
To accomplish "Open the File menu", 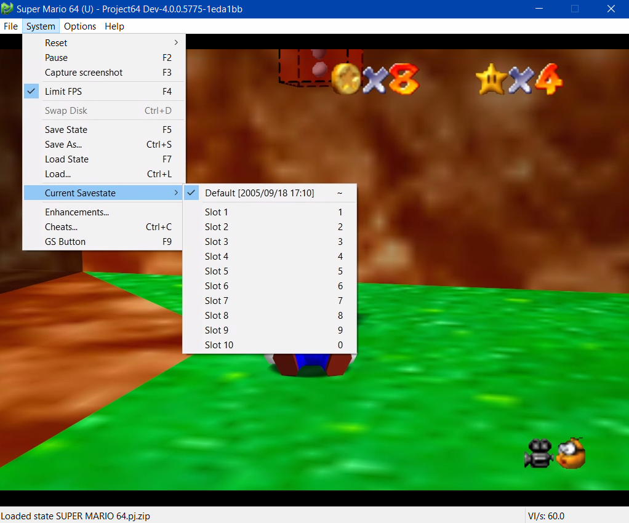I will [x=11, y=26].
